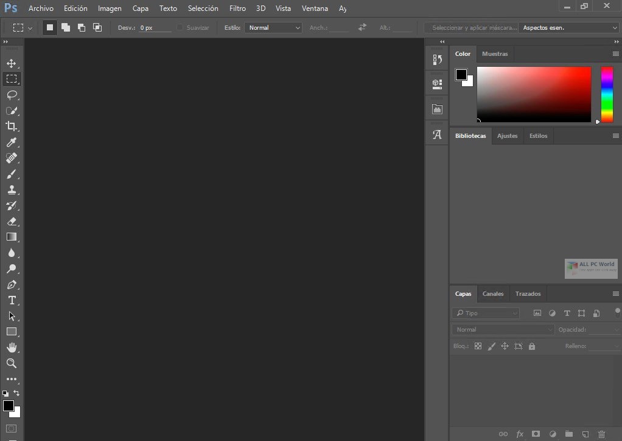Open the Edit Toolbar three-dots menu
The width and height of the screenshot is (622, 441).
(12, 379)
